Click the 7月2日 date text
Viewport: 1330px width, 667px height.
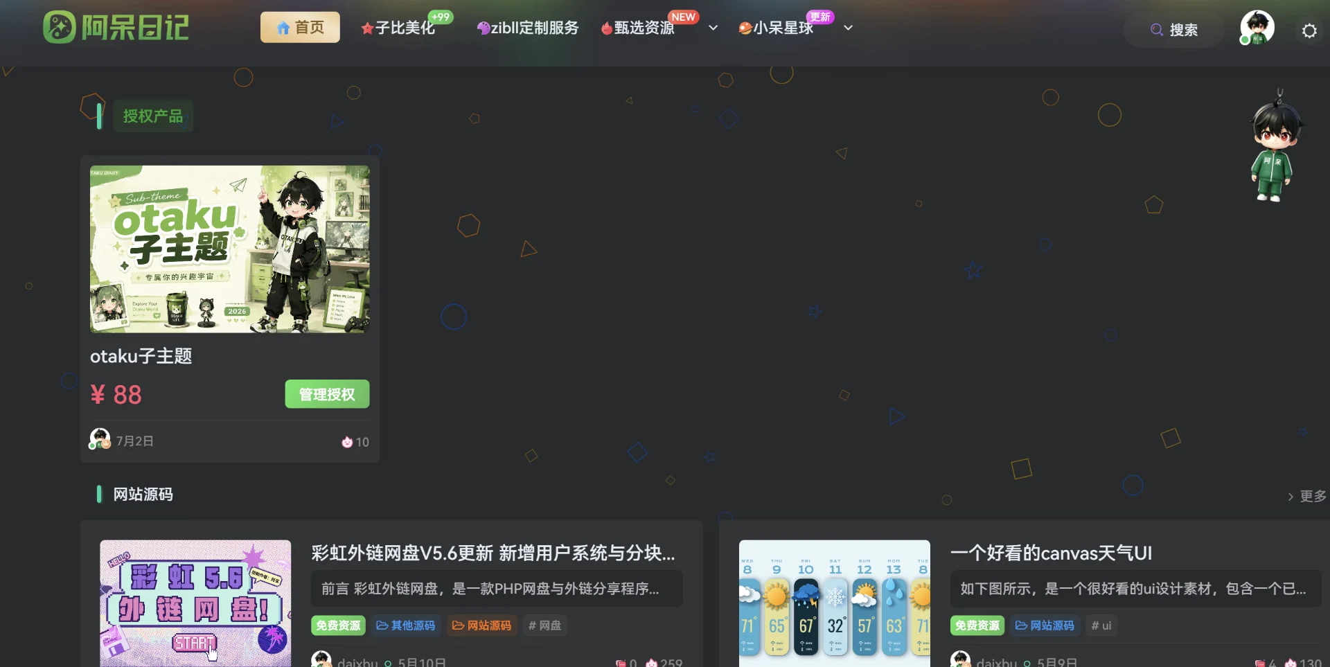[x=135, y=441]
